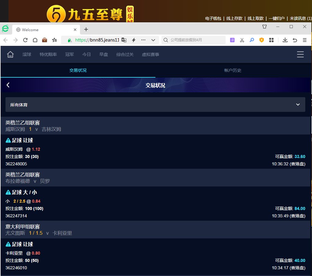This screenshot has height=276, width=312.
Task: Click the 线上存款 link
Action: tap(234, 18)
